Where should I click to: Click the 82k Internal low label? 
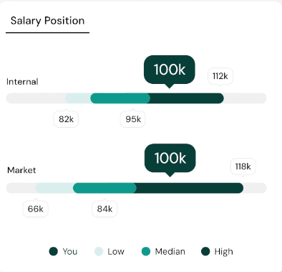pos(66,119)
